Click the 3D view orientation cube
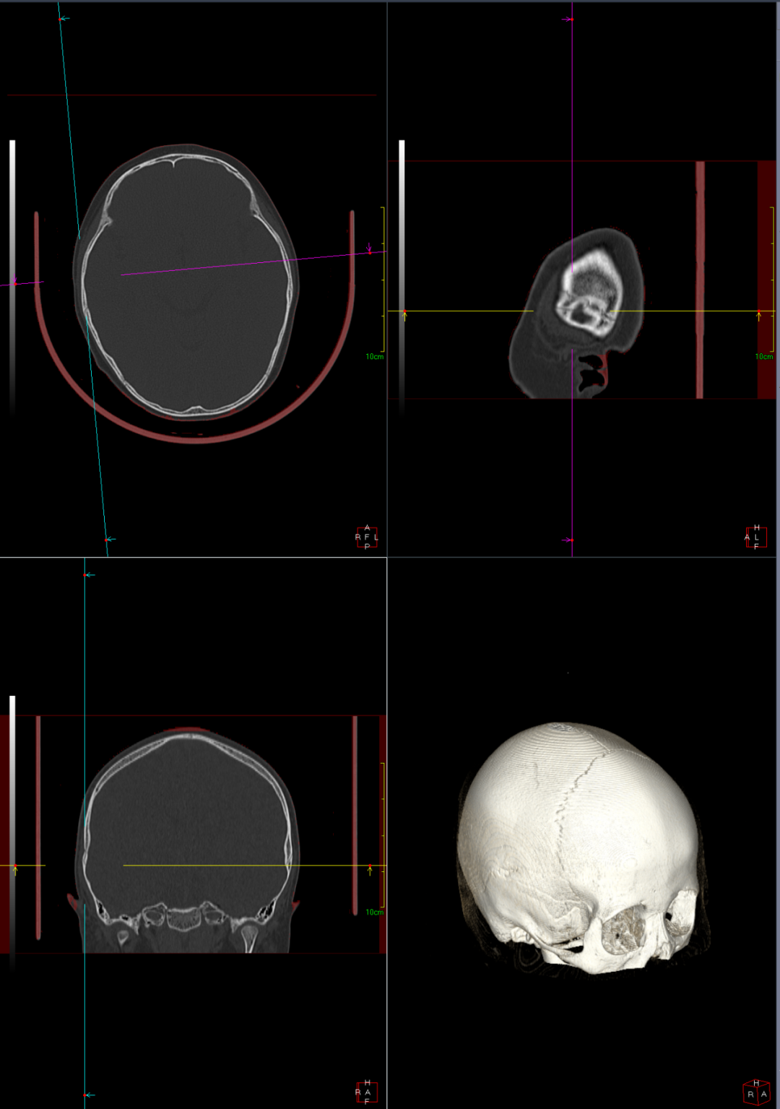The width and height of the screenshot is (780, 1109). (x=756, y=1092)
